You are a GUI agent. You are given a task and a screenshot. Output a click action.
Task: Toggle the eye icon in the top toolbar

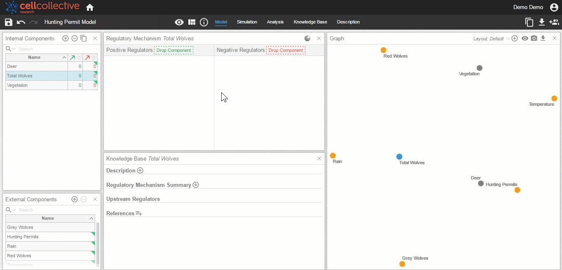coord(179,22)
